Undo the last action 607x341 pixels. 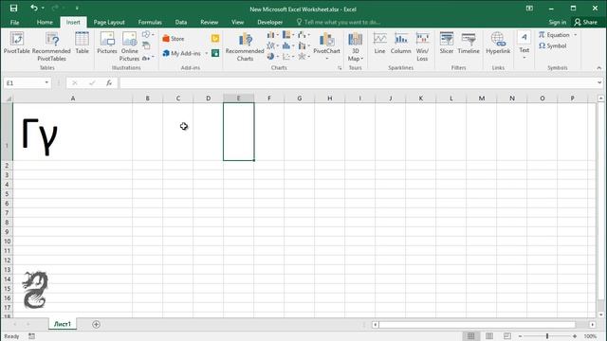[34, 9]
